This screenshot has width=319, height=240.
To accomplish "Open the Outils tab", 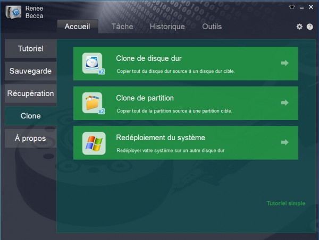I will click(x=212, y=27).
